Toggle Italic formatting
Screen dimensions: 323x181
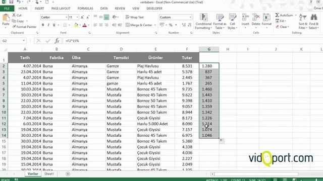(x=48, y=25)
